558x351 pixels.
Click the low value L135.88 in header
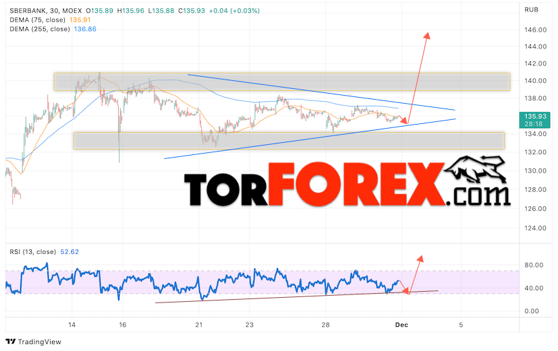161,11
